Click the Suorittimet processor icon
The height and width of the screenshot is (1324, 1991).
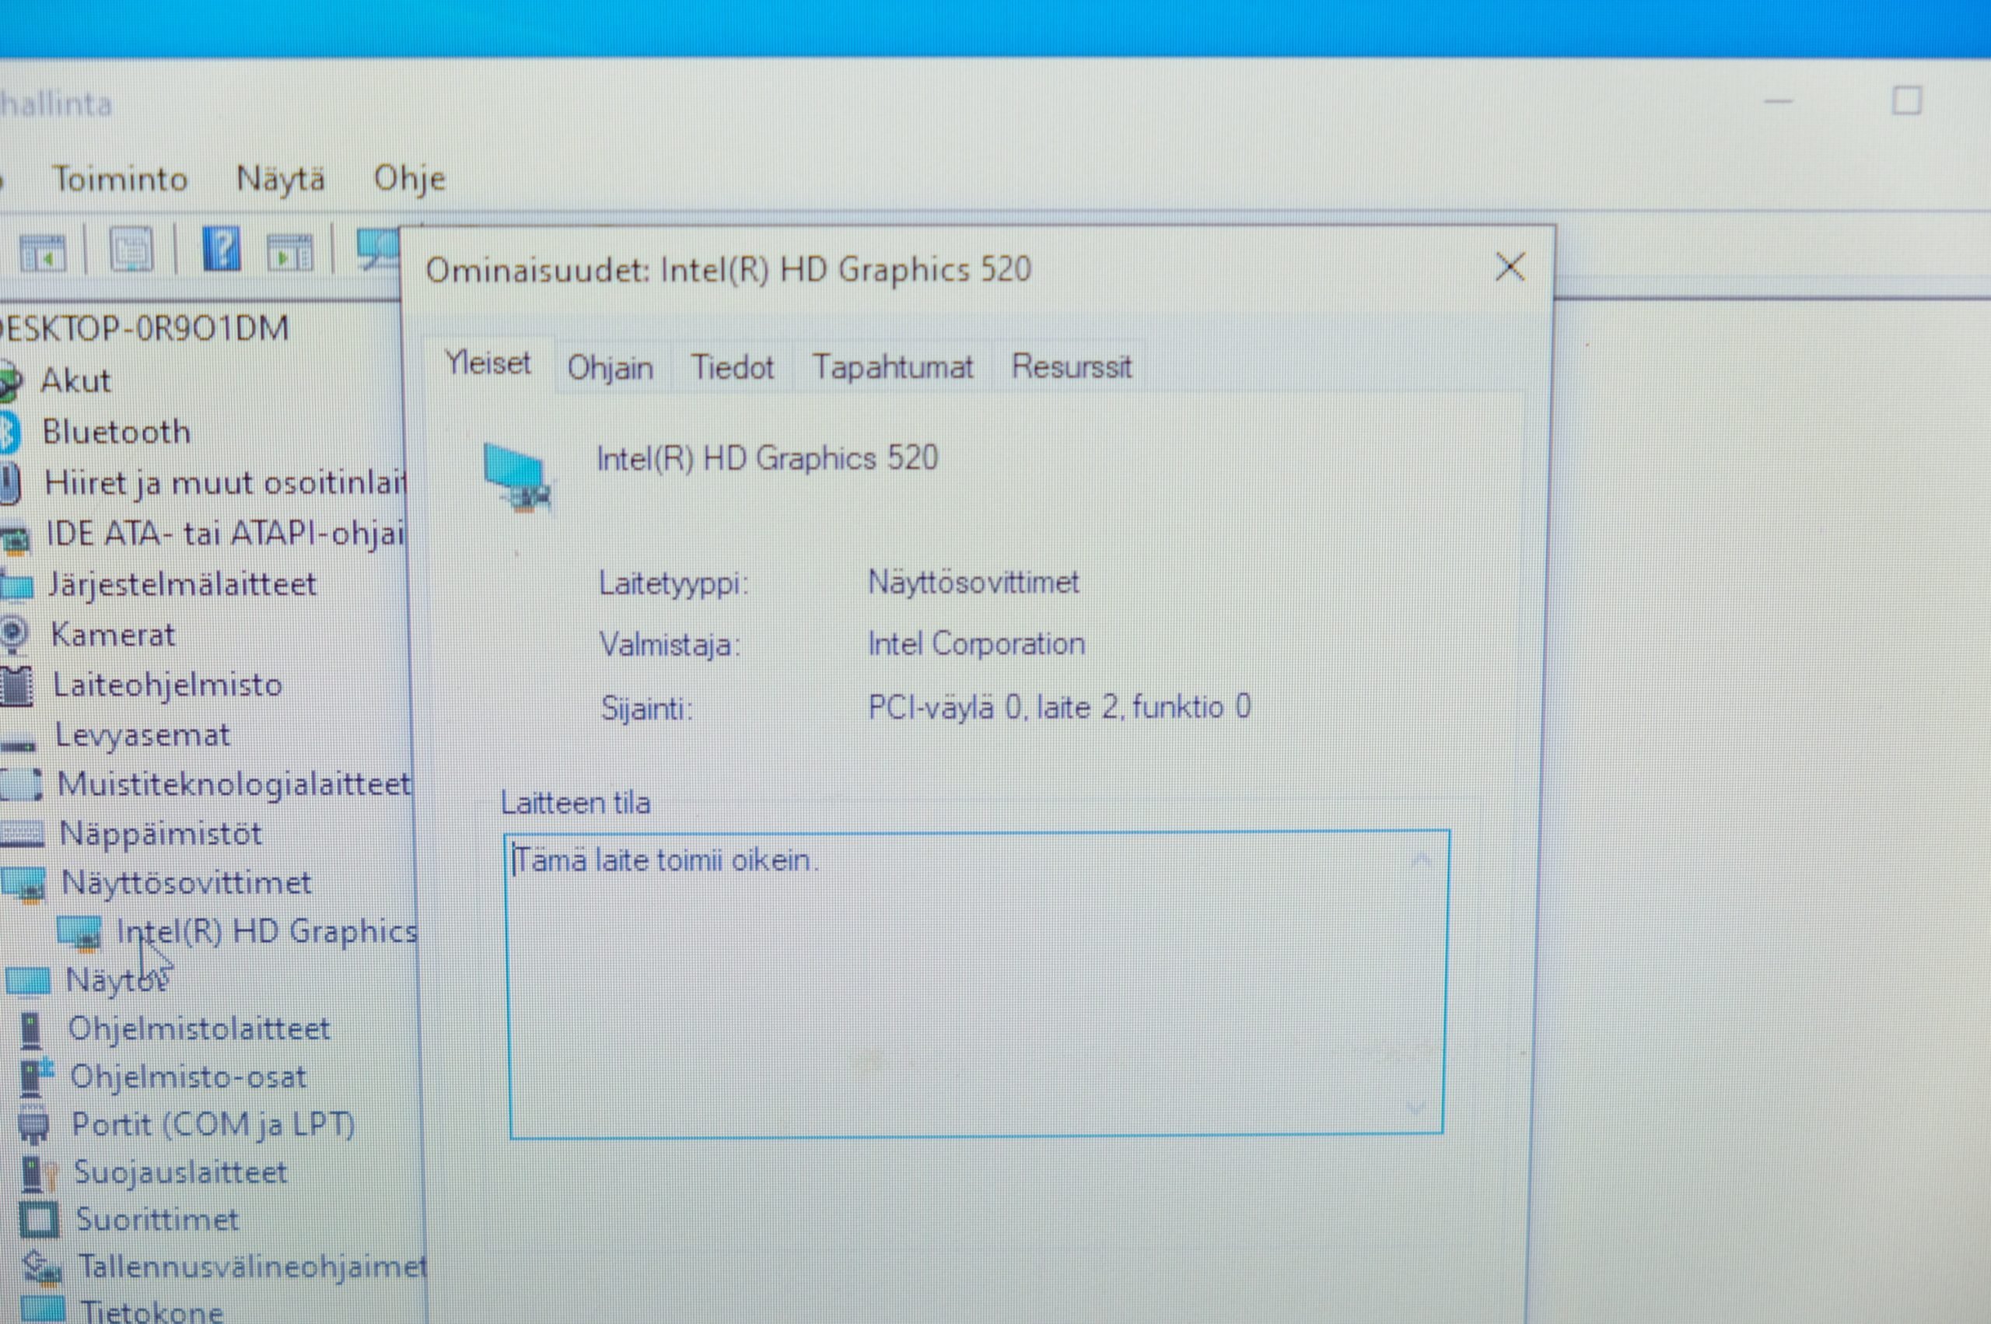pos(39,1220)
